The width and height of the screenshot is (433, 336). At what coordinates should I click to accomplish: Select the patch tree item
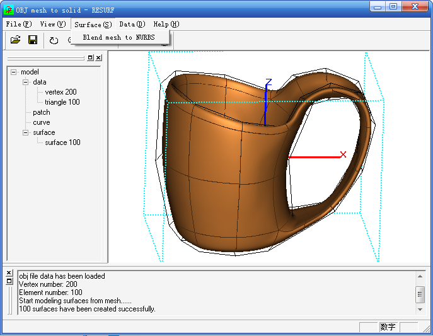42,112
